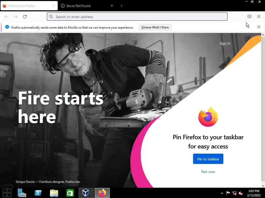265x198 pixels.
Task: Select the Welcome to Firefox tab
Action: (29, 6)
